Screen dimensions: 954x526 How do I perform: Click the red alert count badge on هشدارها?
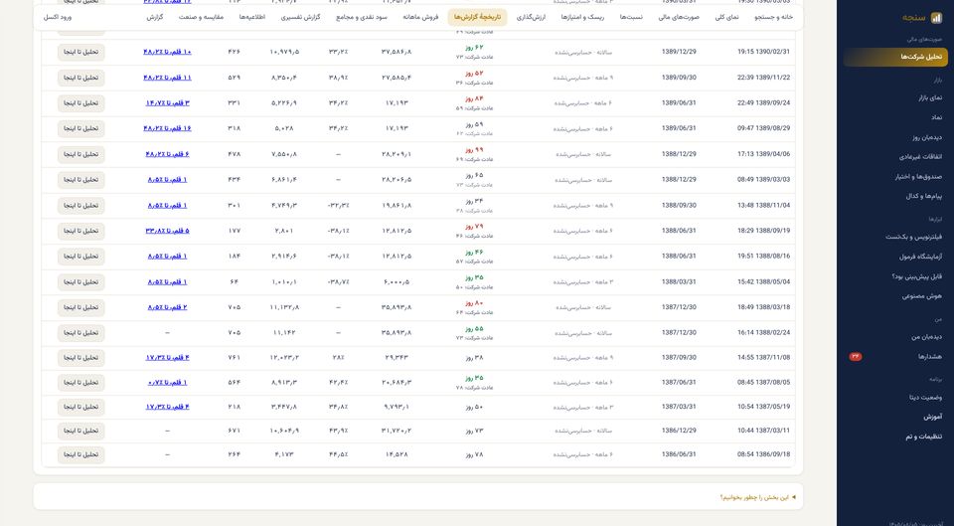(856, 357)
